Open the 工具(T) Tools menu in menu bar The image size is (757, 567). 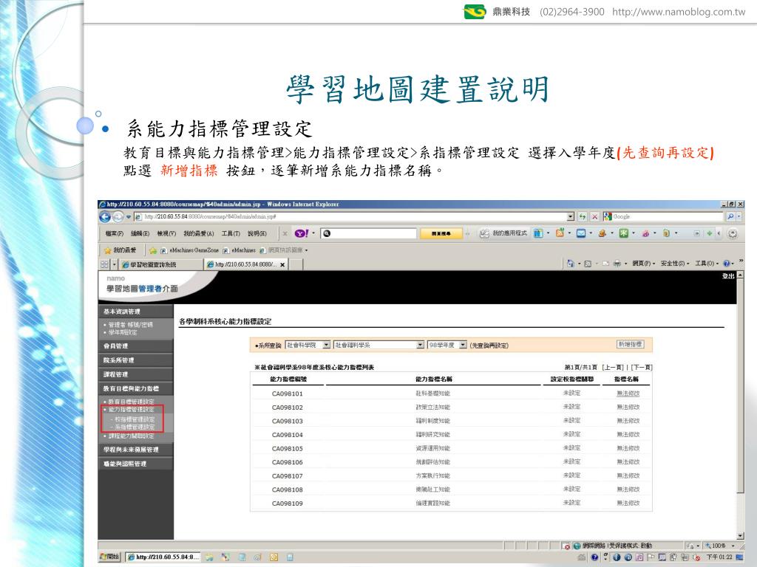click(x=231, y=234)
